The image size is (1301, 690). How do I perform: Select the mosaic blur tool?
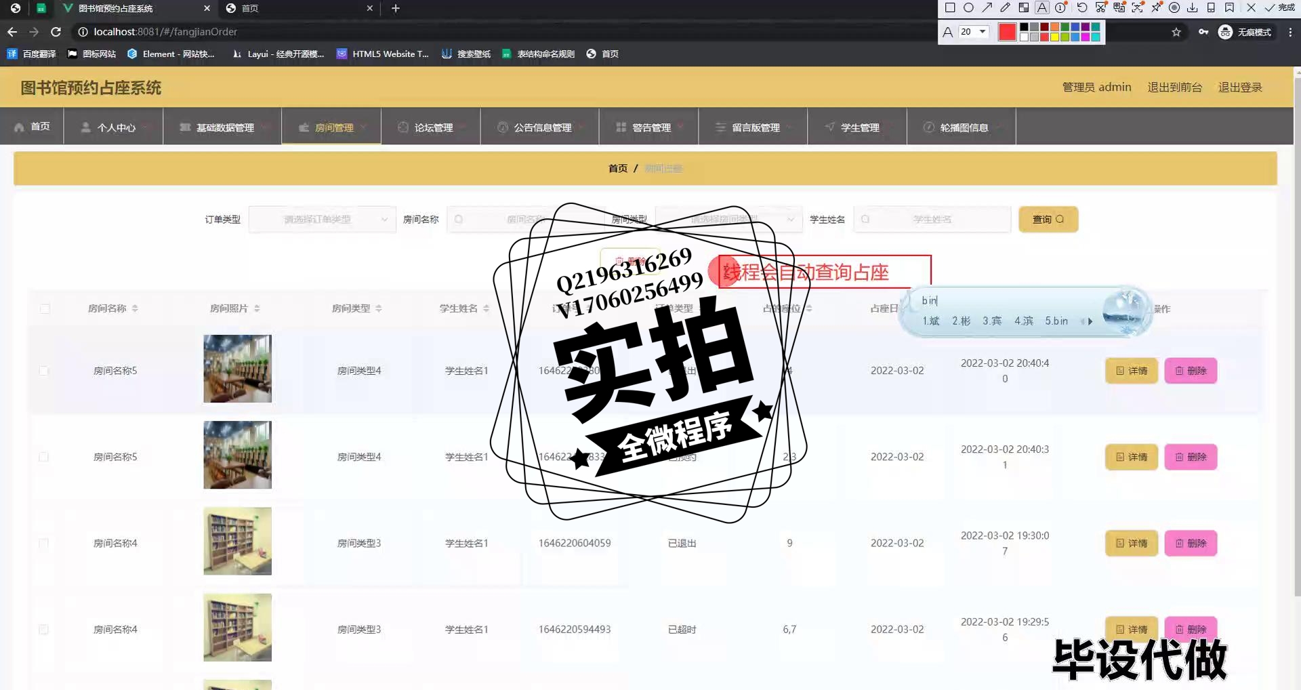pos(1024,8)
